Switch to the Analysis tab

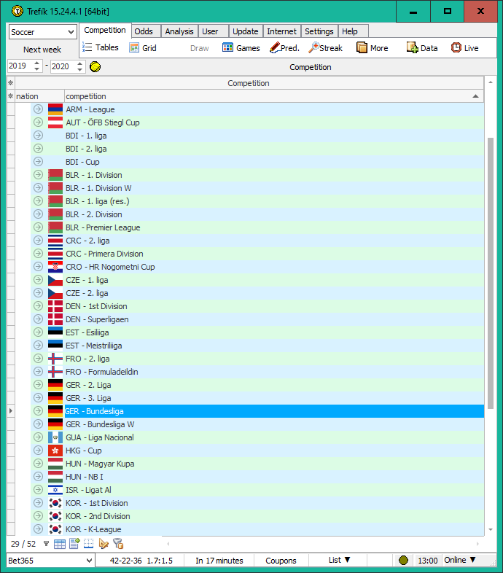(x=179, y=31)
